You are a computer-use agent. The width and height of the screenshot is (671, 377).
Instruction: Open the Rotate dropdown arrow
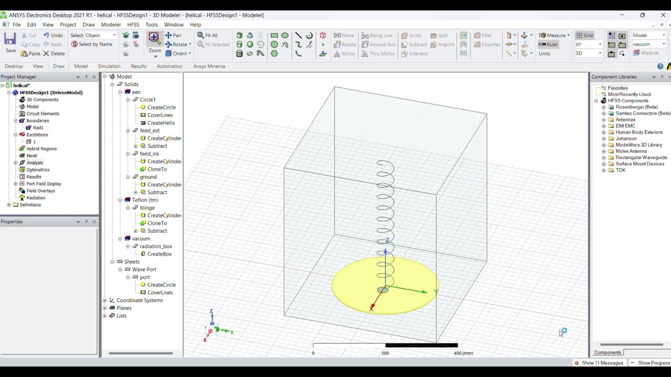click(190, 45)
